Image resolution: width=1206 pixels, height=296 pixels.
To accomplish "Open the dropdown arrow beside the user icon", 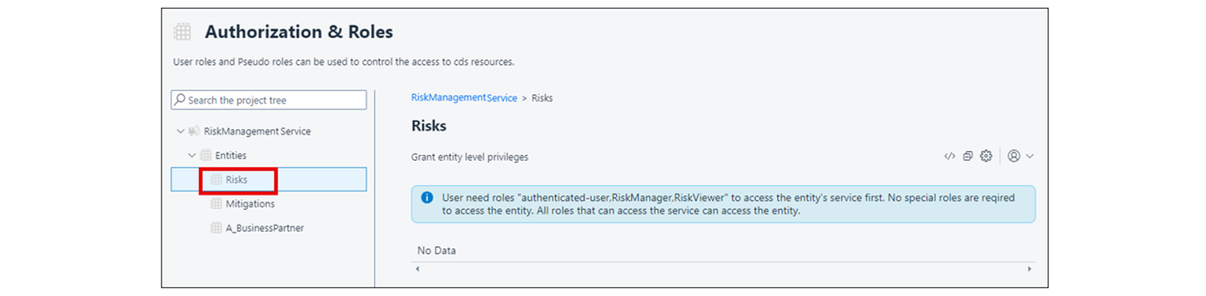I will 1030,157.
